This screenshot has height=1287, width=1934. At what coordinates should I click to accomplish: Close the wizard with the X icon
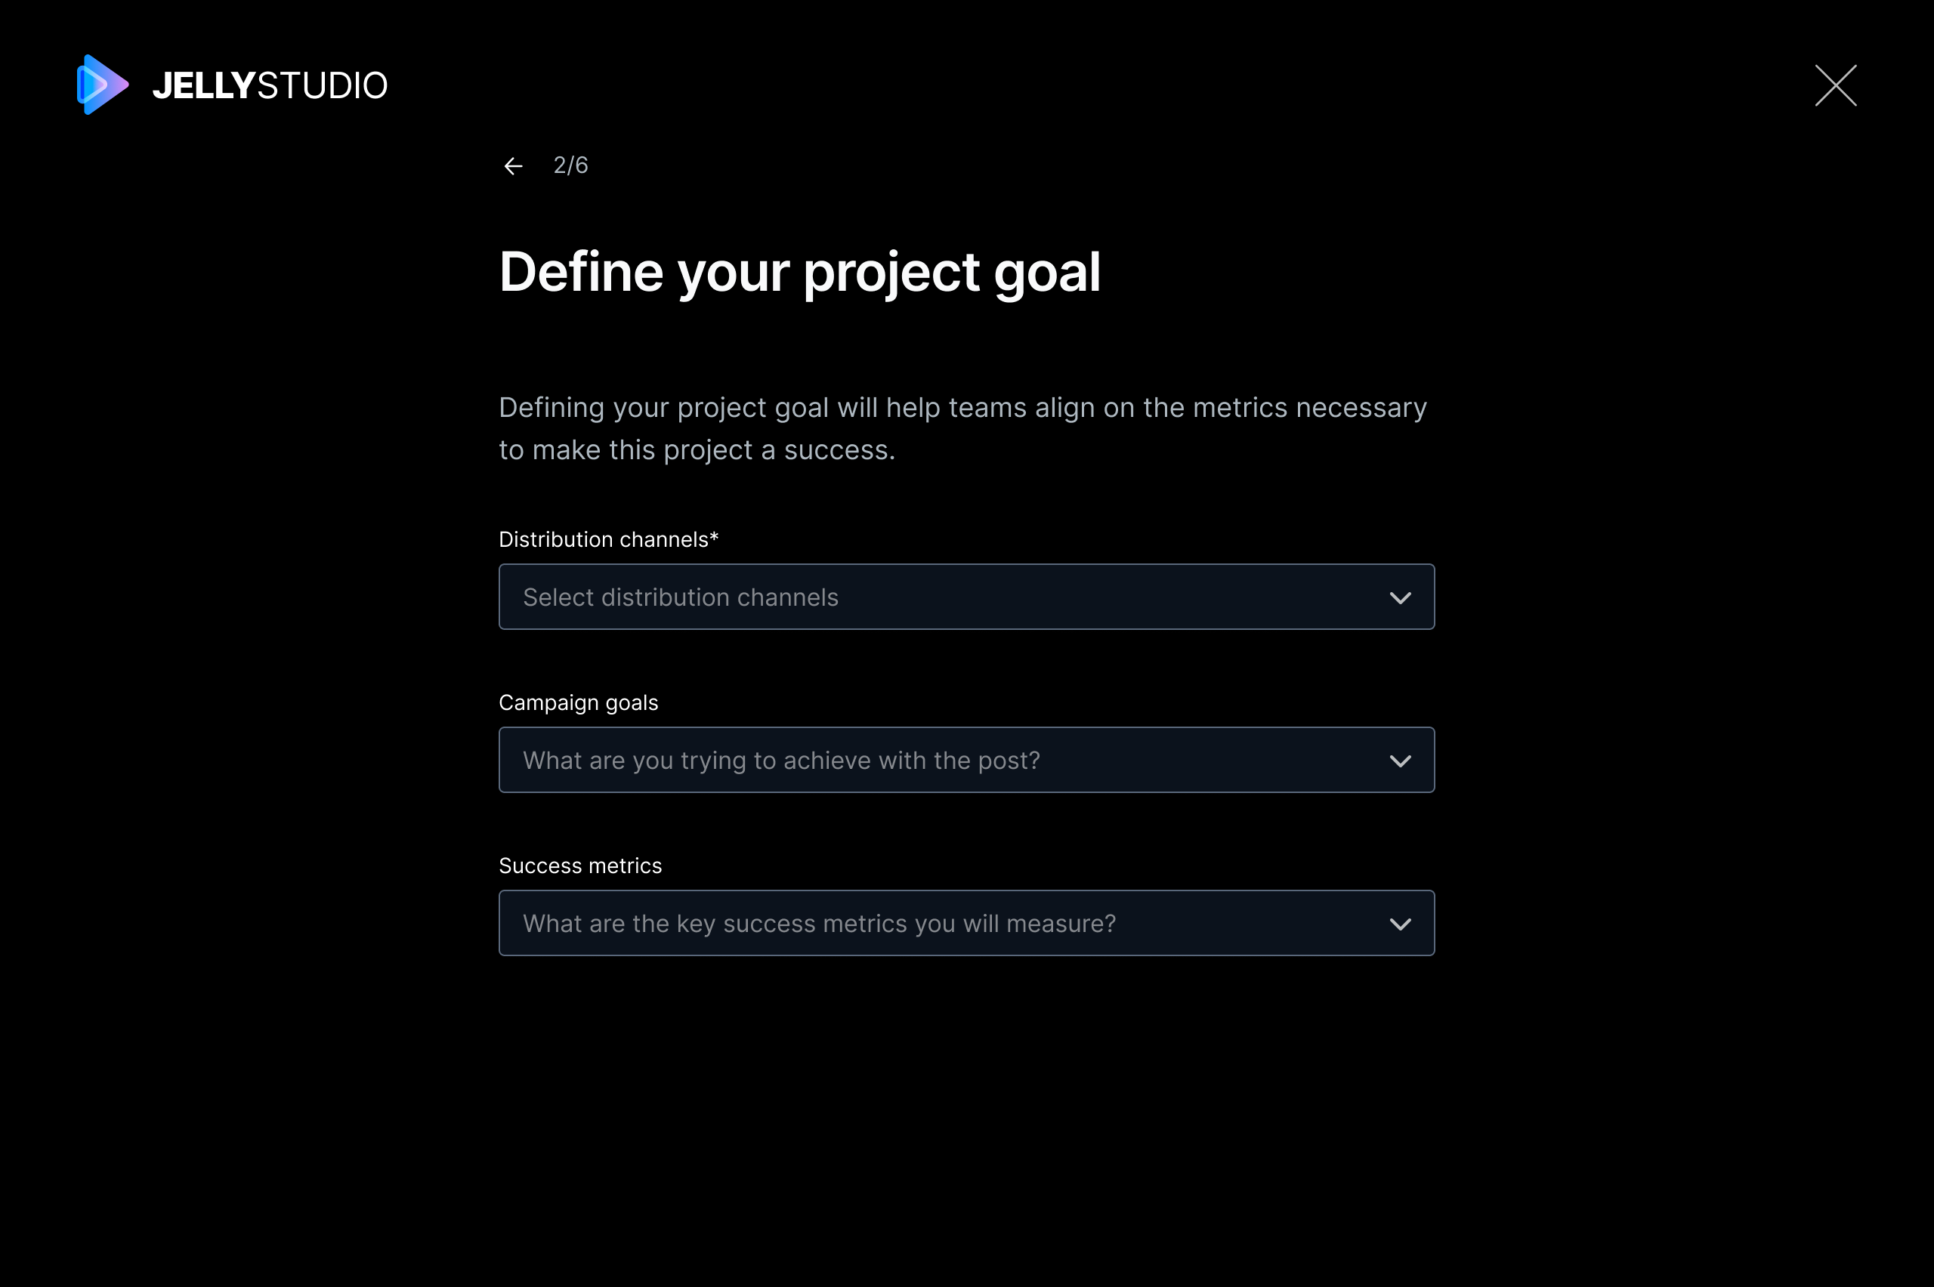[1836, 85]
